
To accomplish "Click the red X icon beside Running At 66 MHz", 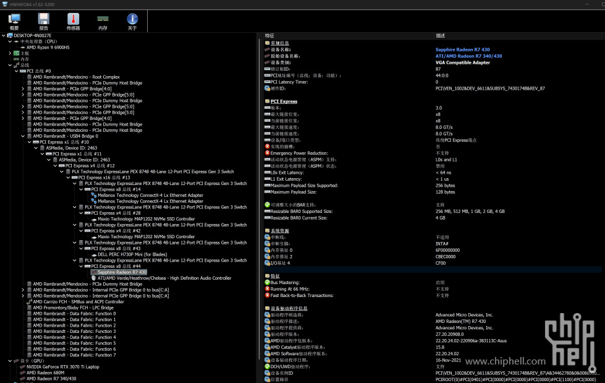I will click(267, 289).
